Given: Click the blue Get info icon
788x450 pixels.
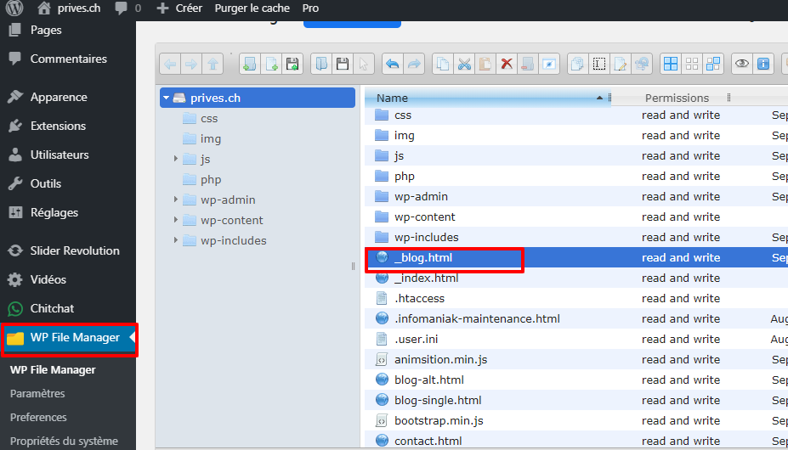Looking at the screenshot, I should point(763,64).
